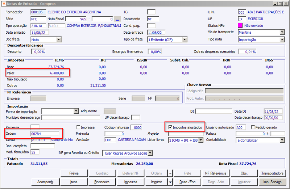Click the application icon in title bar
Viewport: 290px width, 189px height.
[4, 4]
